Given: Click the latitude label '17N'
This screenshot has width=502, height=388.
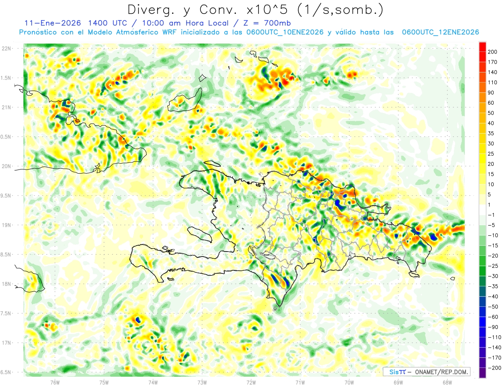Looking at the screenshot, I should 6,343.
